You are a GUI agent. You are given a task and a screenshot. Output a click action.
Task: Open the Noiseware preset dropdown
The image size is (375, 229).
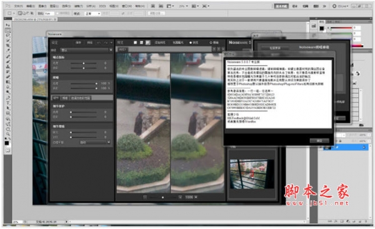click(x=87, y=50)
